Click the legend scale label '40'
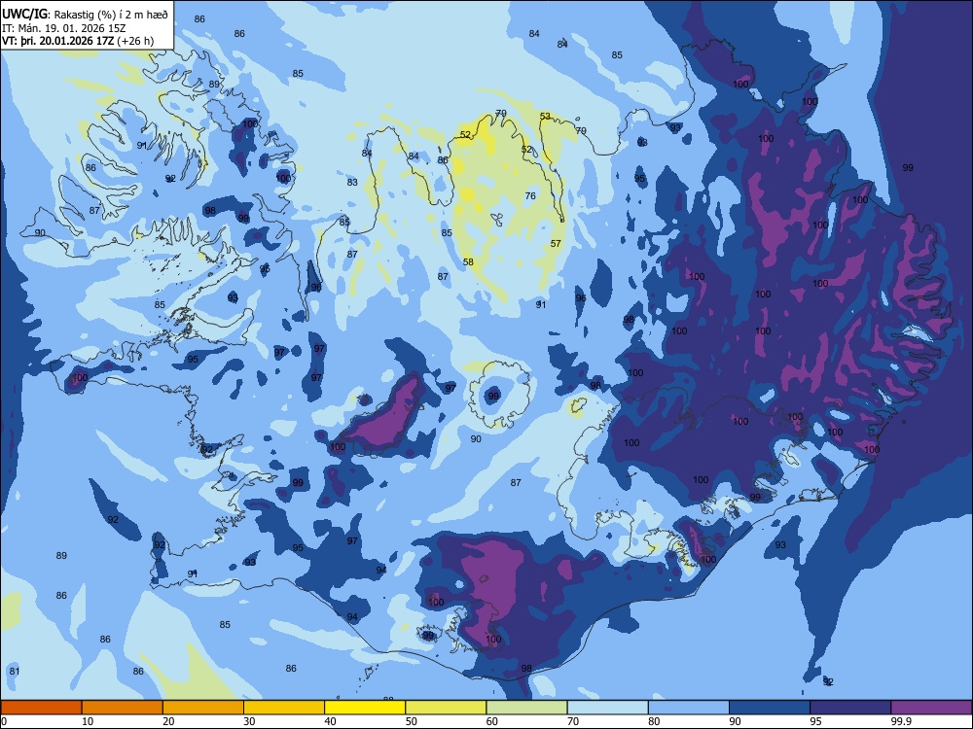Screen dimensions: 973x729 (x=330, y=721)
